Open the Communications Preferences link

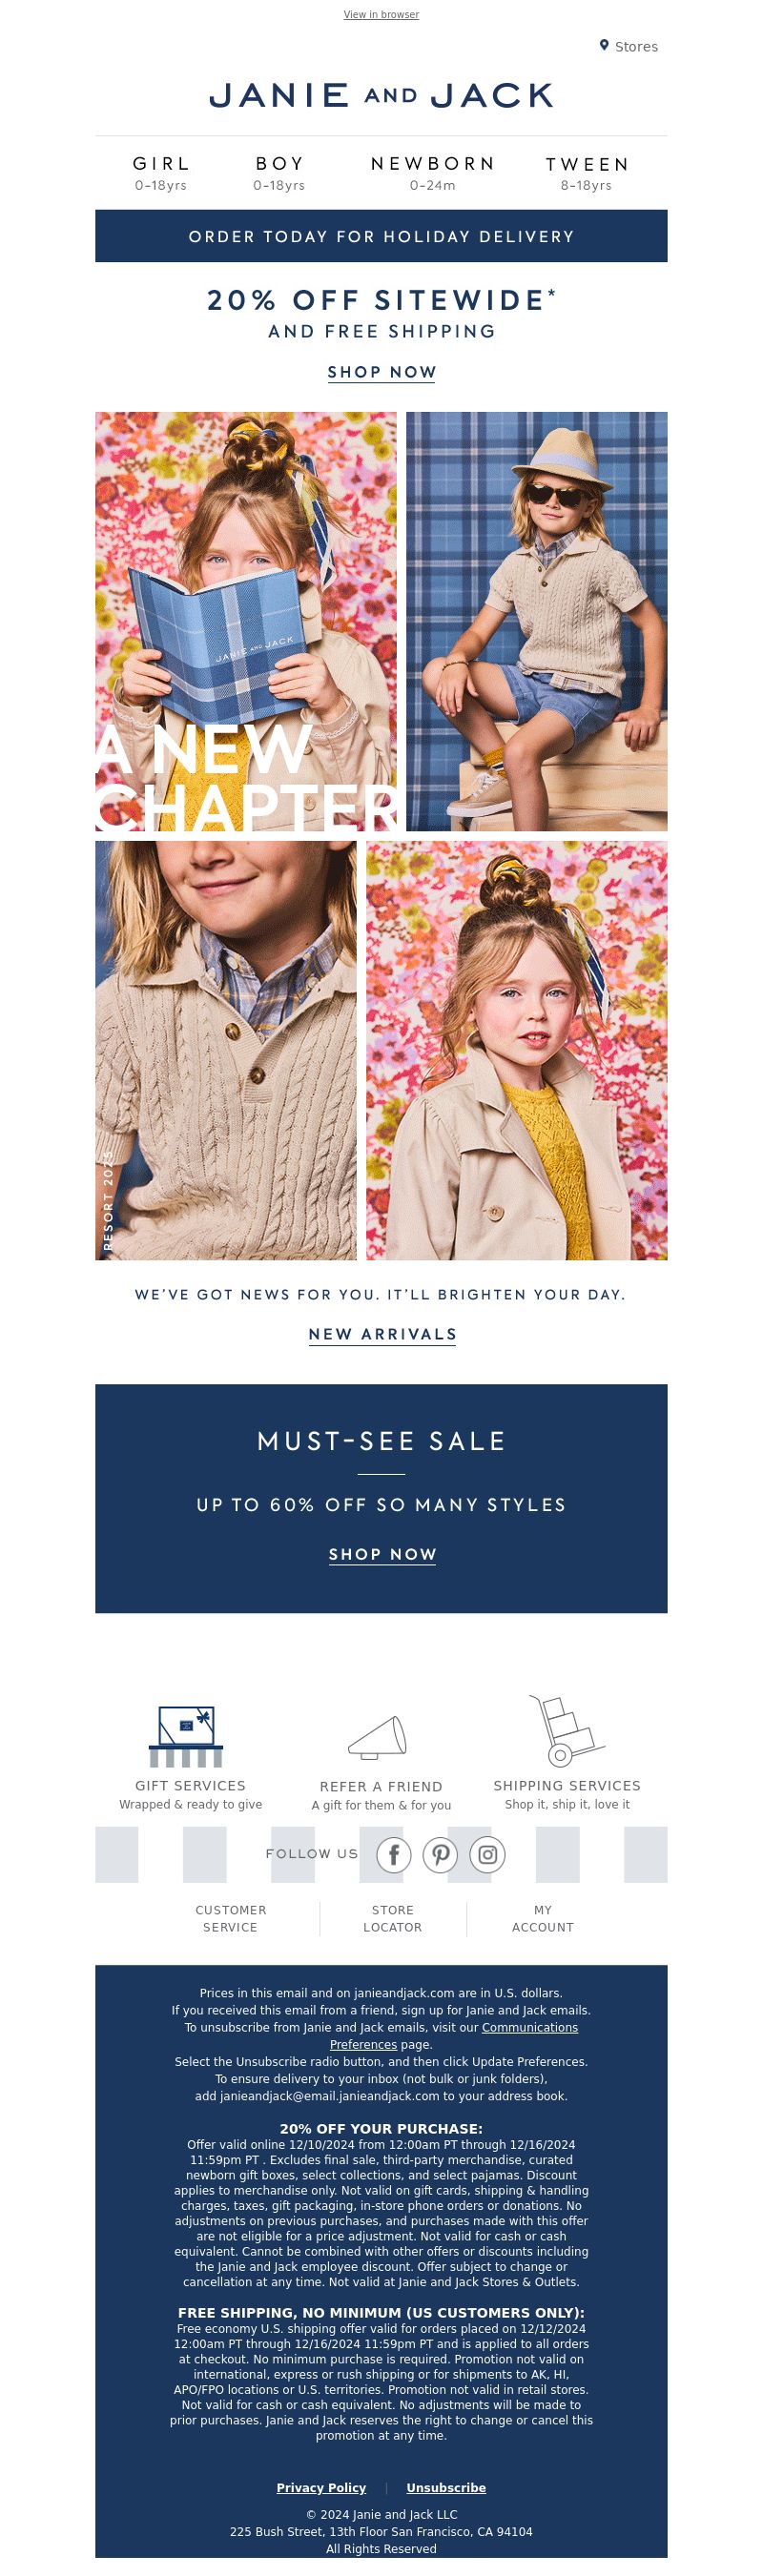click(x=454, y=2036)
